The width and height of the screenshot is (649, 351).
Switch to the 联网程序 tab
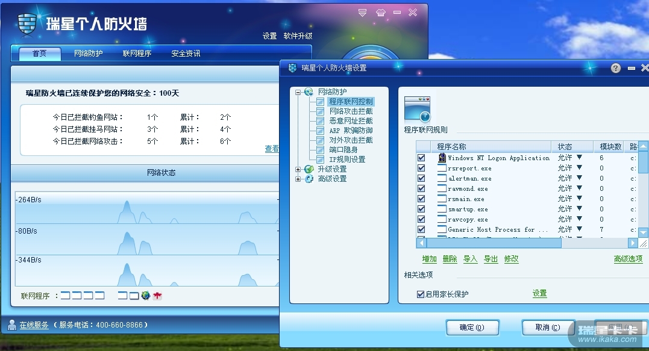[137, 54]
